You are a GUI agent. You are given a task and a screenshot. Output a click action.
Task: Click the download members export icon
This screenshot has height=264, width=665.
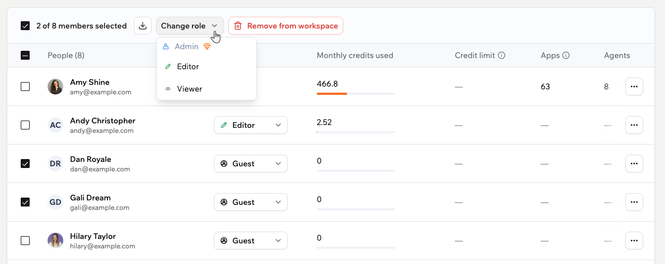point(143,26)
